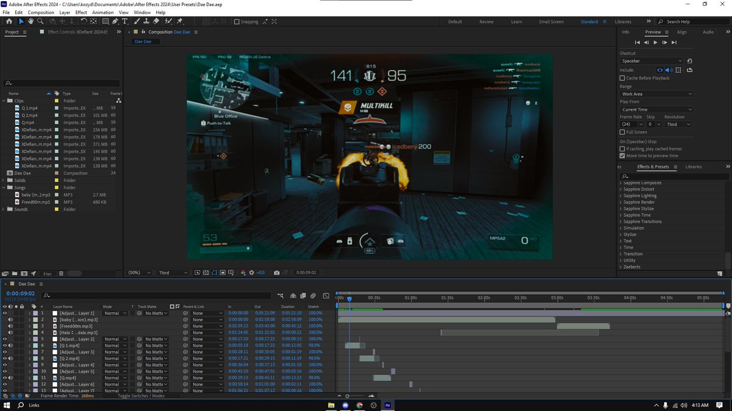Image resolution: width=732 pixels, height=411 pixels.
Task: Select the Hand tool
Action: point(30,21)
